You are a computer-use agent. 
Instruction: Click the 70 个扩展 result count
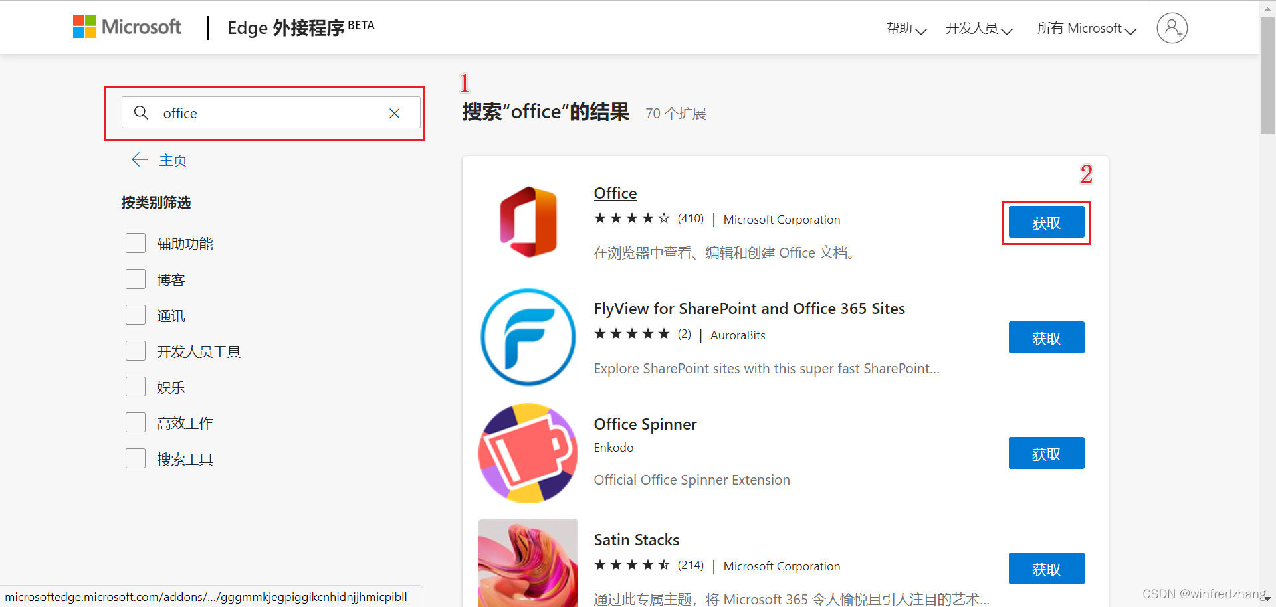click(676, 114)
